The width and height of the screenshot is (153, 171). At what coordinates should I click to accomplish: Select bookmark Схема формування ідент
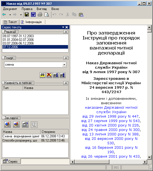(35, 136)
